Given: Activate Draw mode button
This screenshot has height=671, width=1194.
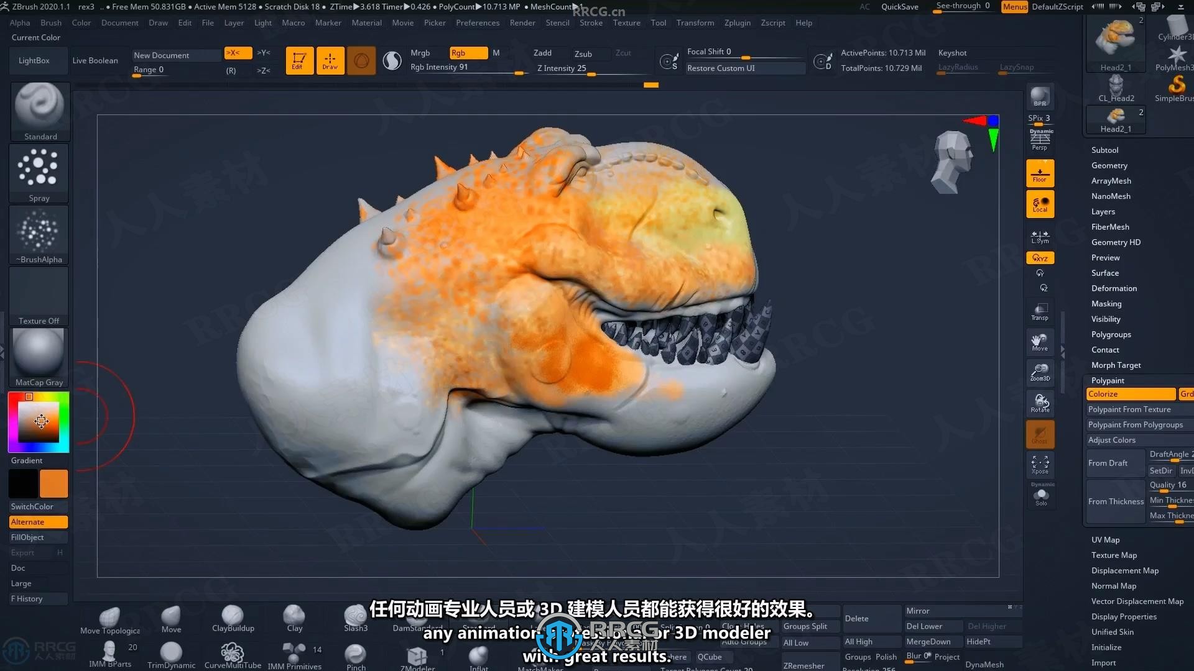Looking at the screenshot, I should tap(330, 60).
